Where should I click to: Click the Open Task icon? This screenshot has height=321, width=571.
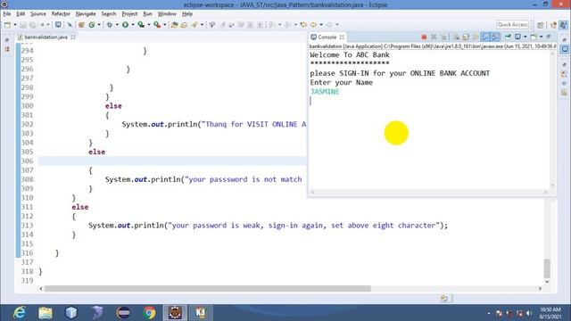(x=184, y=25)
